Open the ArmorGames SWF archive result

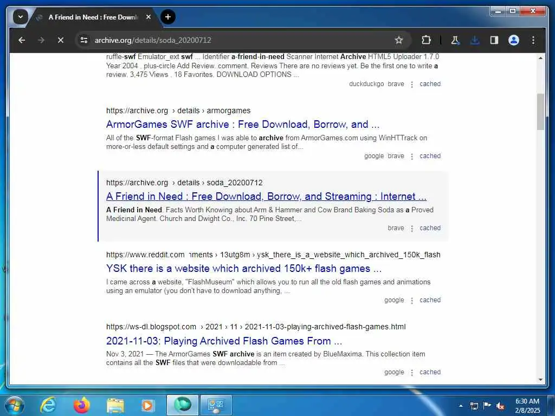(242, 124)
